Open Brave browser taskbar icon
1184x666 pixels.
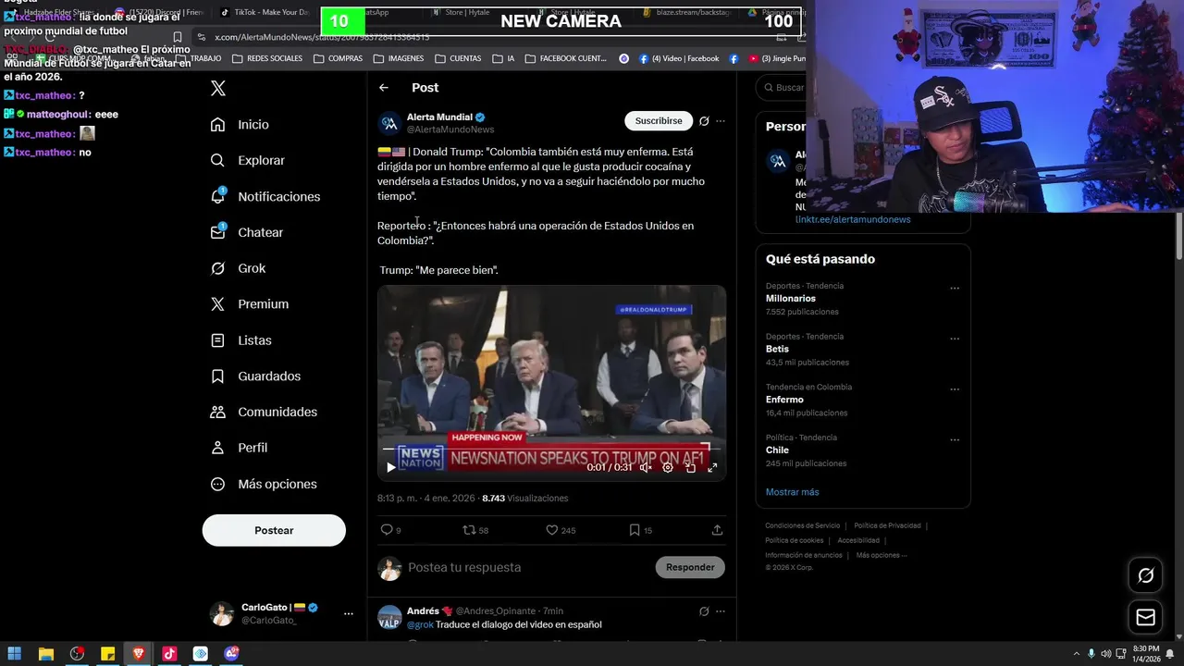[139, 654]
